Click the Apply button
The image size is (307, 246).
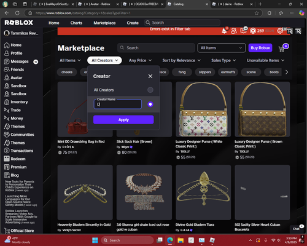tap(123, 120)
